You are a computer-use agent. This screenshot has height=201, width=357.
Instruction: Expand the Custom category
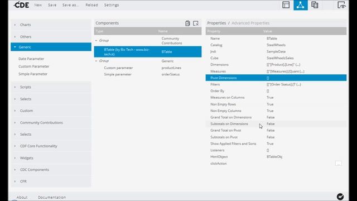pos(51,111)
